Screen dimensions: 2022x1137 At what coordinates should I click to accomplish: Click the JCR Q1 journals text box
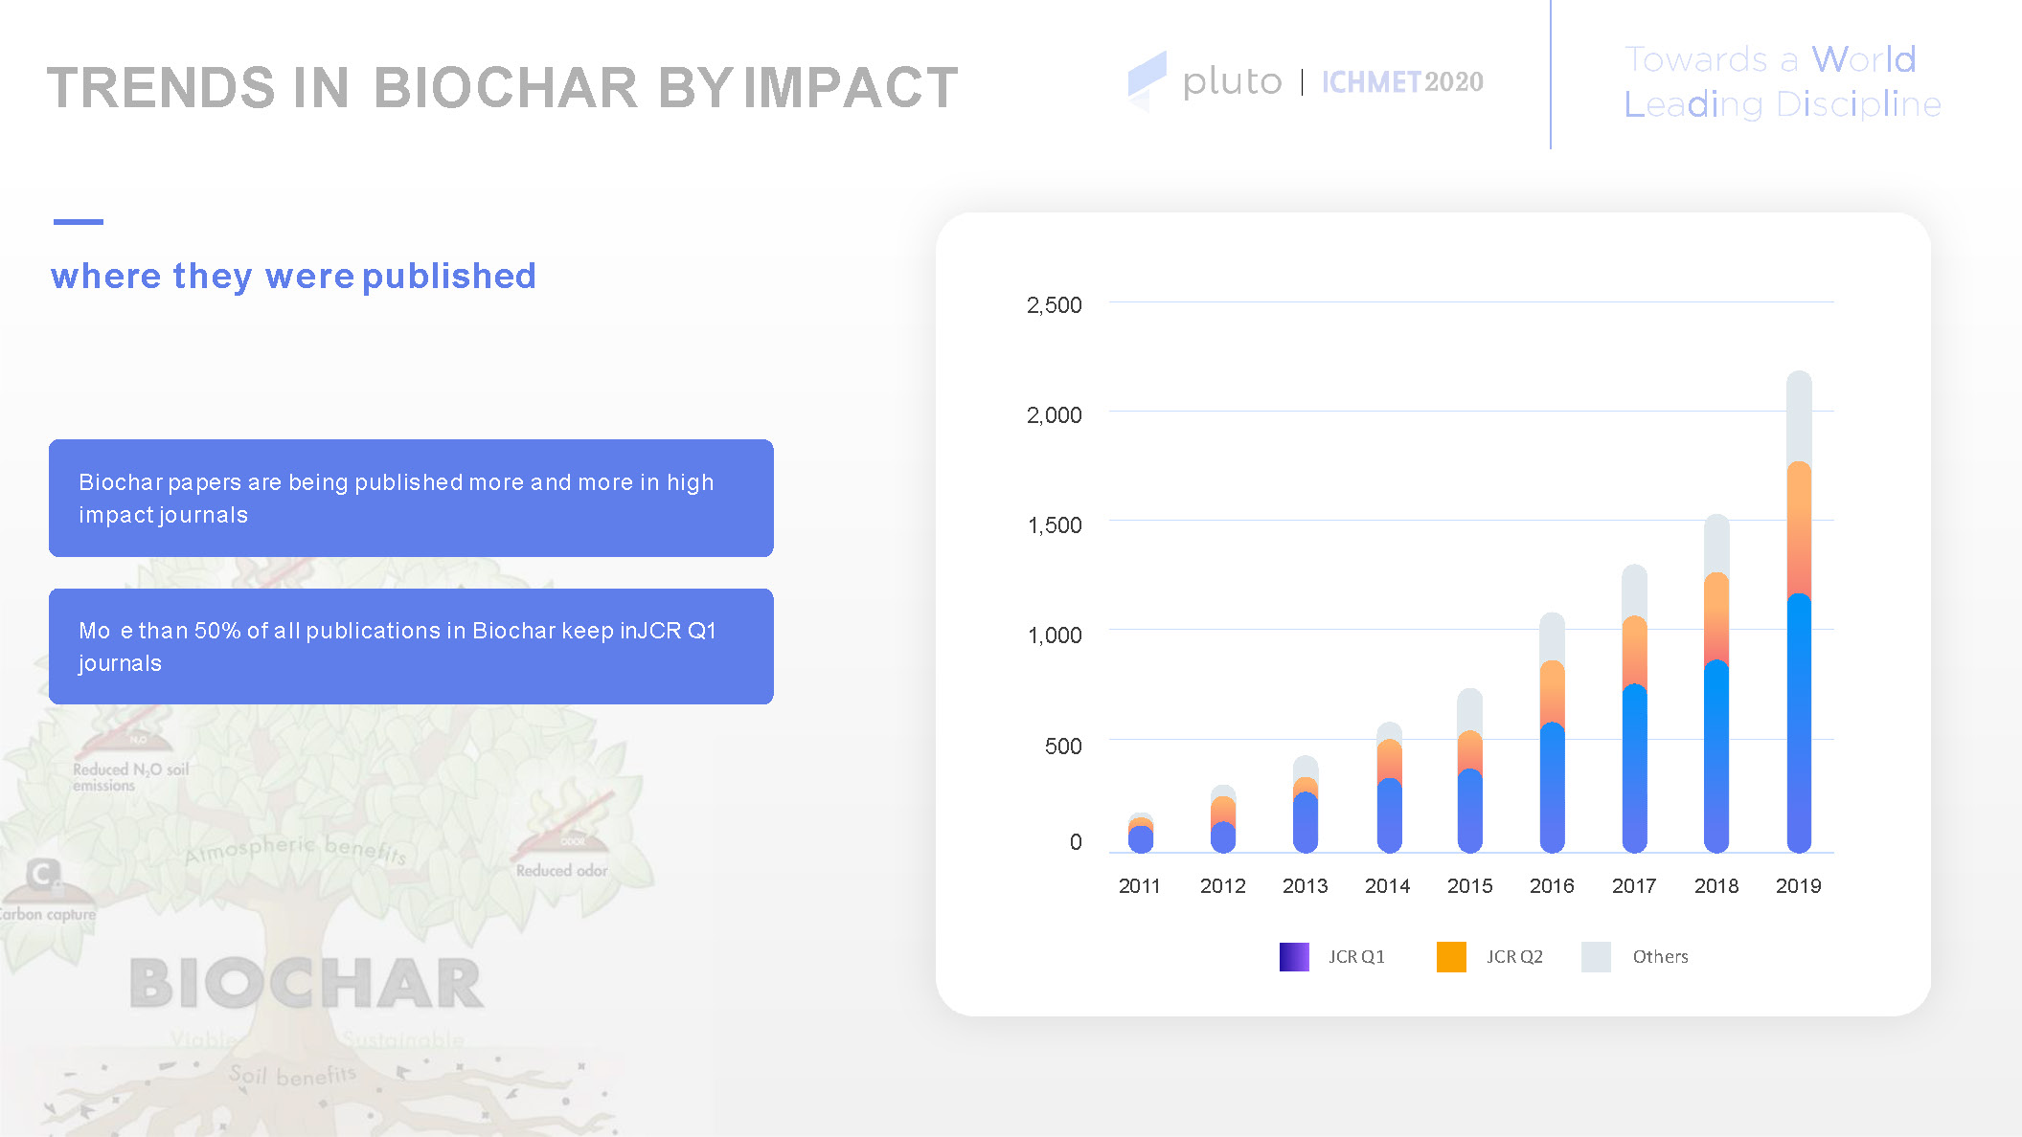pos(411,646)
